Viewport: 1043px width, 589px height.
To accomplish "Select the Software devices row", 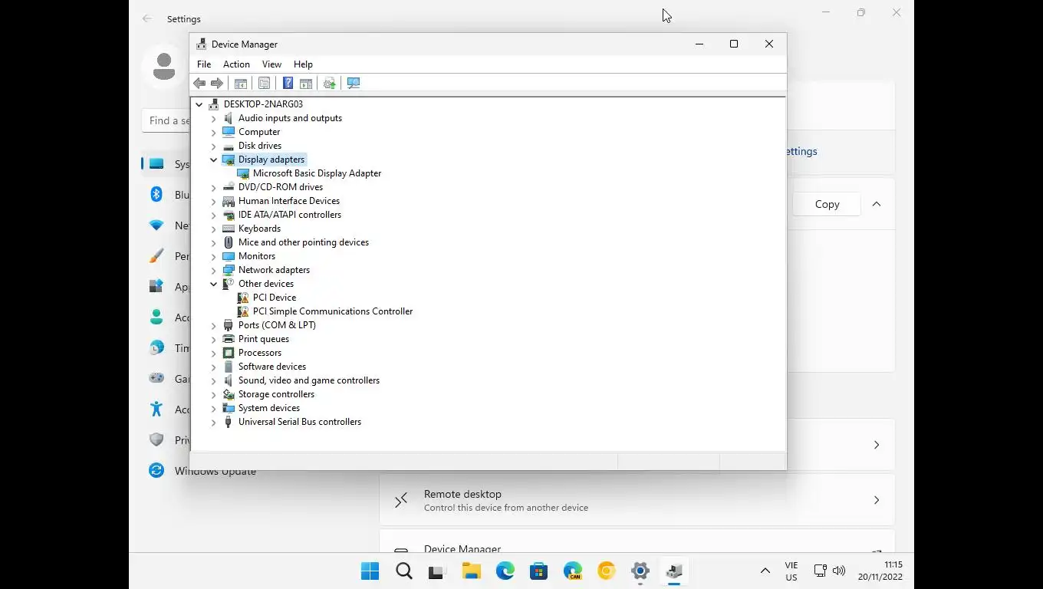I will coord(271,367).
